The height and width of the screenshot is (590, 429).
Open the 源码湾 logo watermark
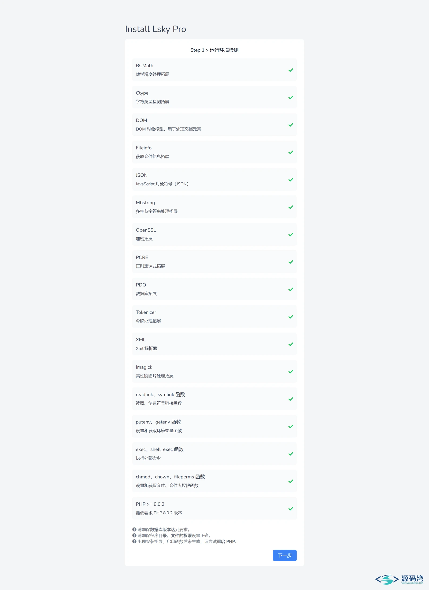tap(399, 579)
